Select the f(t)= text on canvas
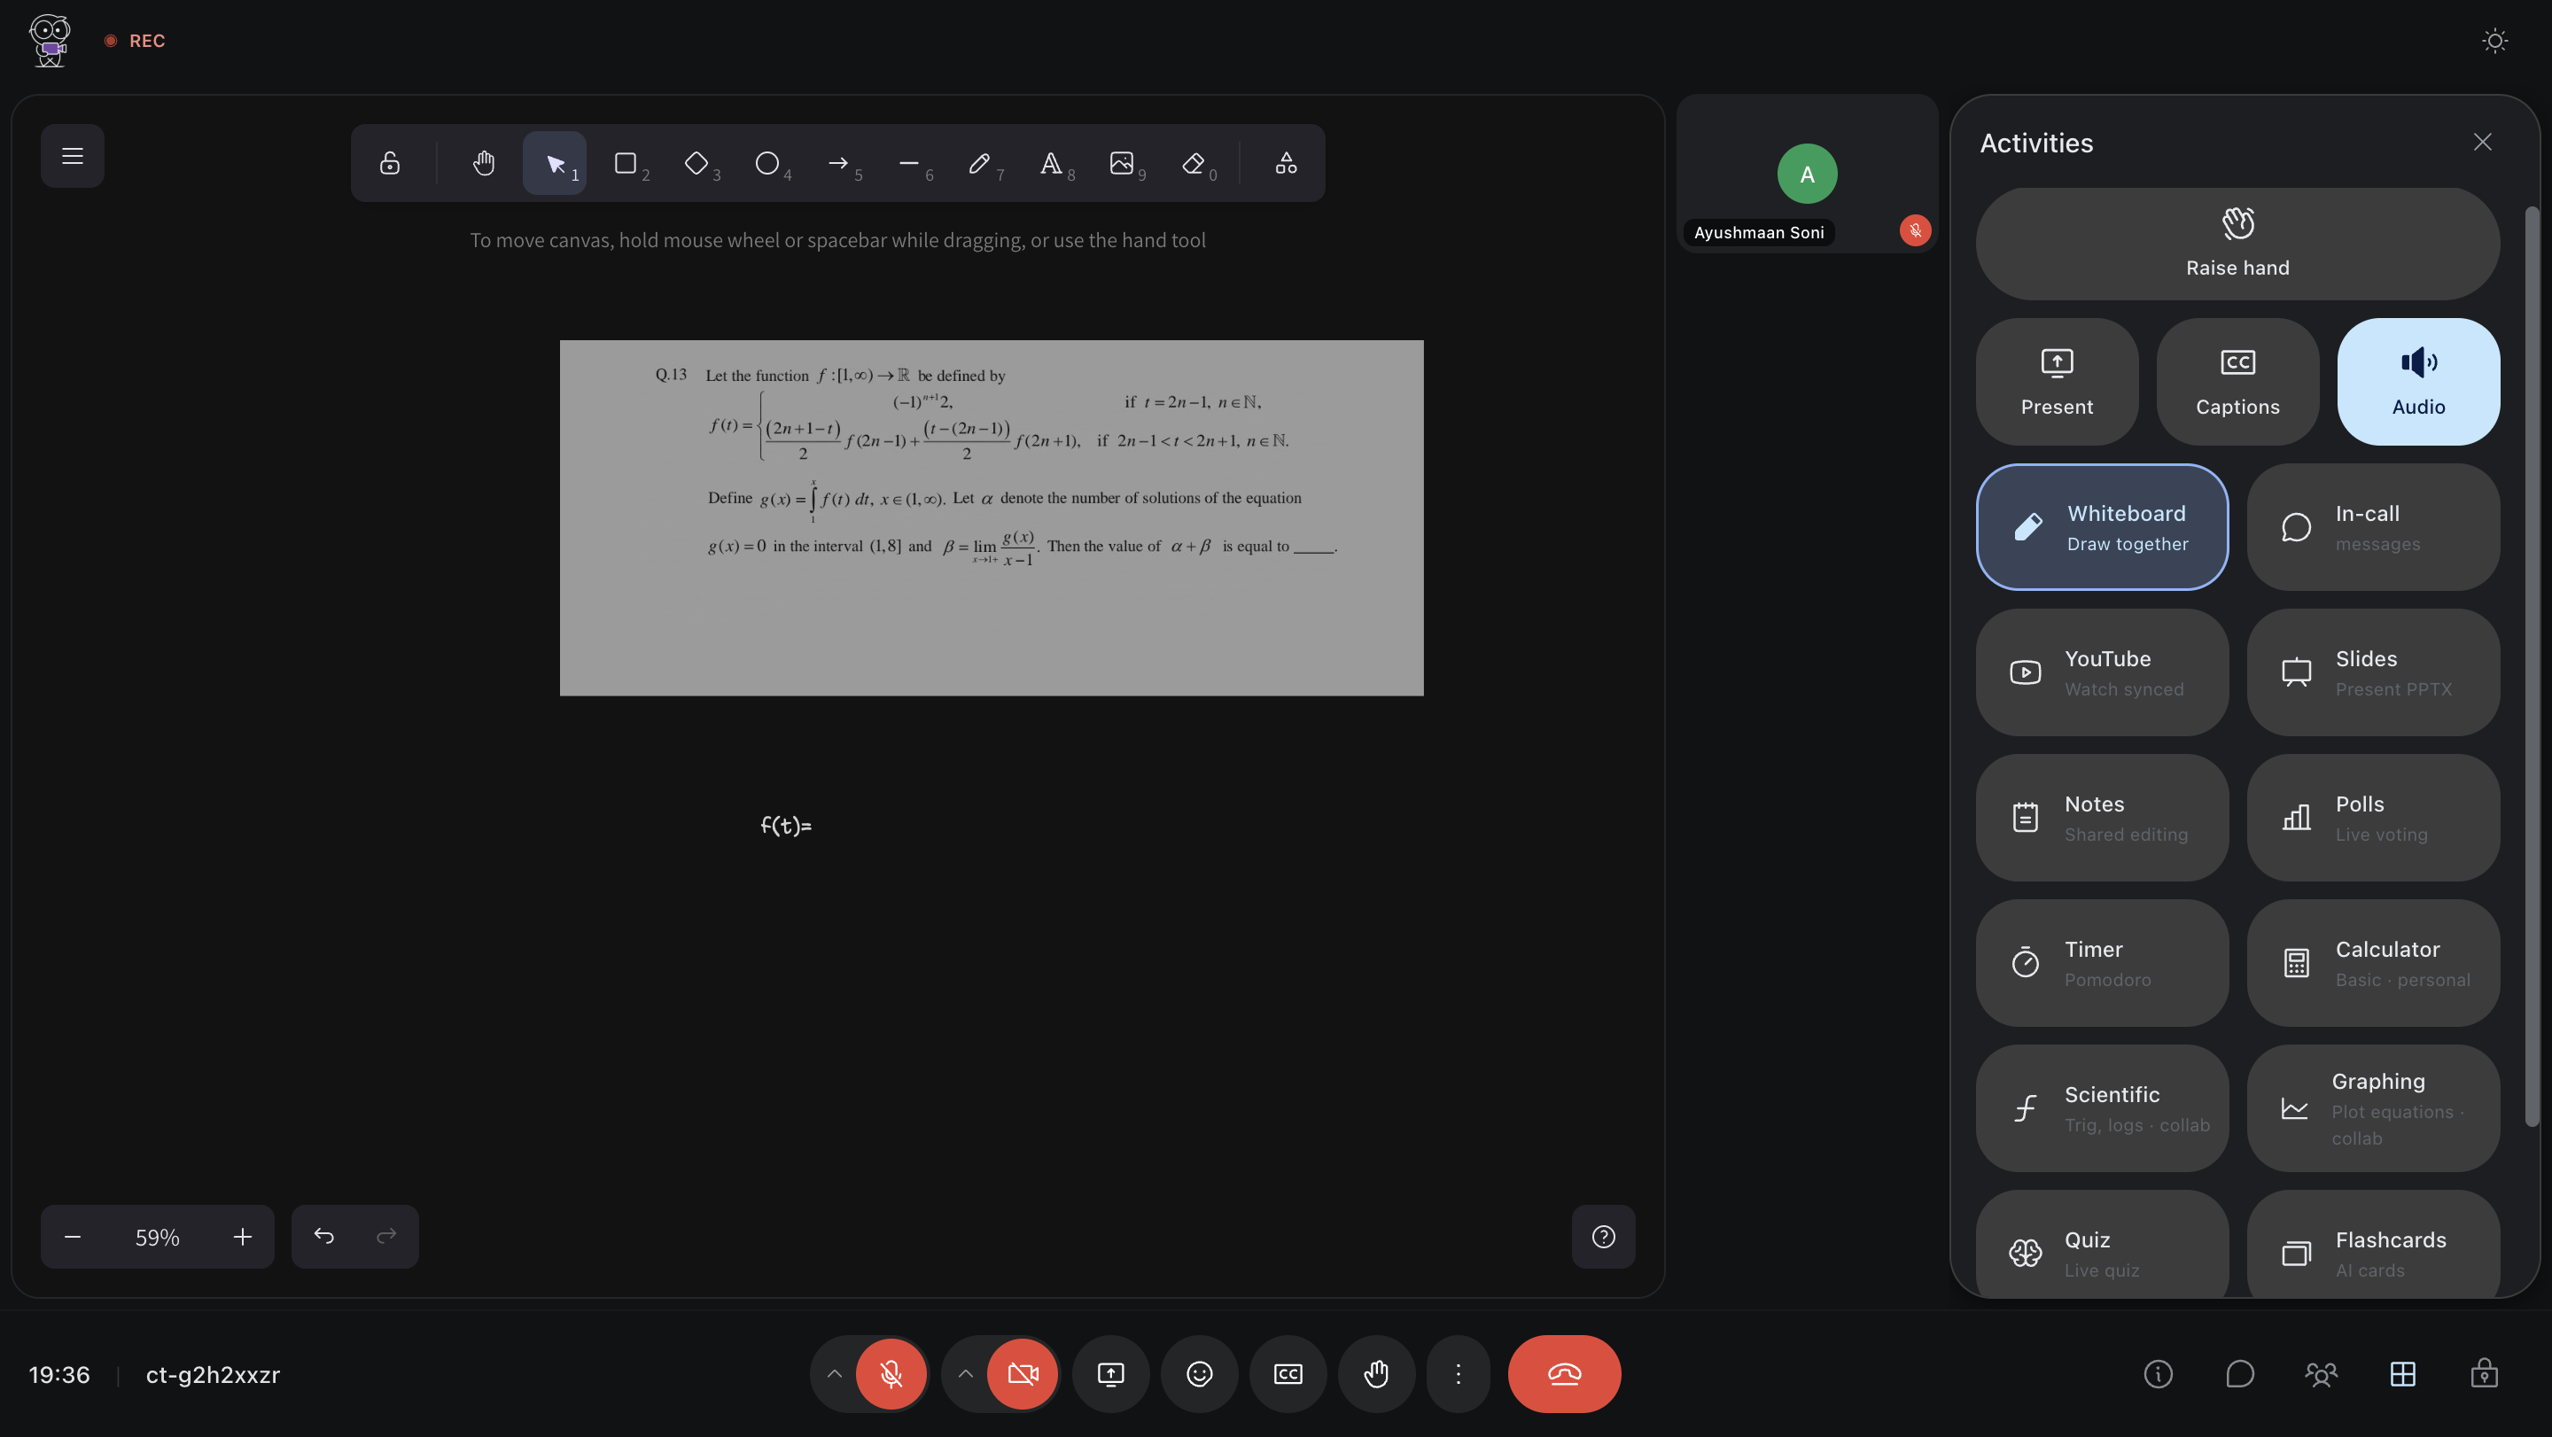Viewport: 2552px width, 1437px height. 786,825
